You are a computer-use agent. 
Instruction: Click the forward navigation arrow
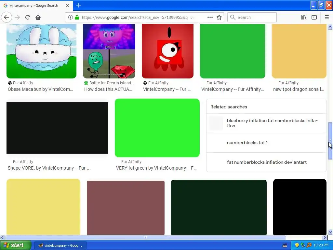pos(18,17)
